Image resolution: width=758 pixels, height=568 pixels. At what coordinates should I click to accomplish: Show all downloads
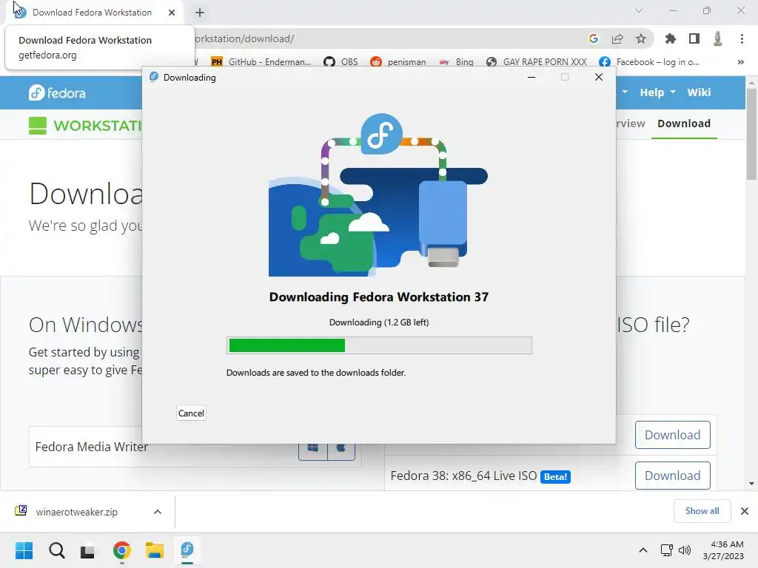coord(702,511)
